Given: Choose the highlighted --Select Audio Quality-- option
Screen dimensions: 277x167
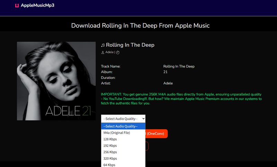Looking at the screenshot, I should pyautogui.click(x=123, y=126).
